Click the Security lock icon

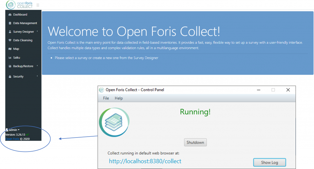pos(10,76)
